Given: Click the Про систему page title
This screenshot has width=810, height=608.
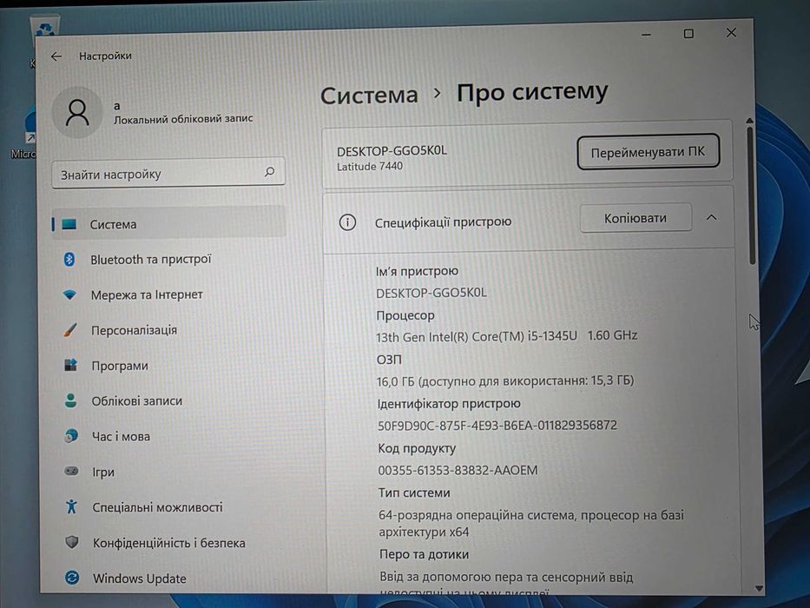Looking at the screenshot, I should tap(532, 93).
